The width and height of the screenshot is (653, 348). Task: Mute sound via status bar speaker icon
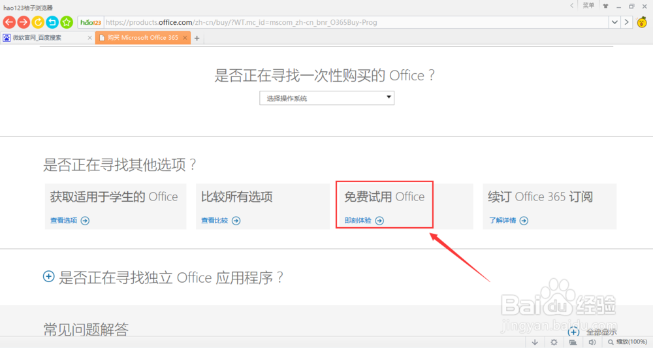tap(592, 342)
